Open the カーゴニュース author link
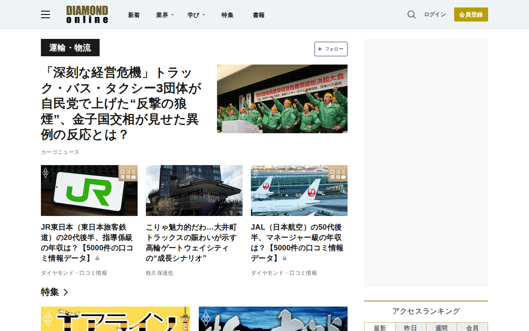This screenshot has height=331, width=529. pyautogui.click(x=60, y=152)
